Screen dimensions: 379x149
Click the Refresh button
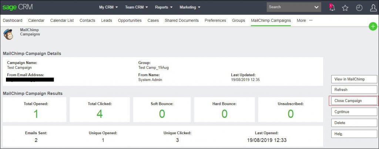[x=354, y=89]
